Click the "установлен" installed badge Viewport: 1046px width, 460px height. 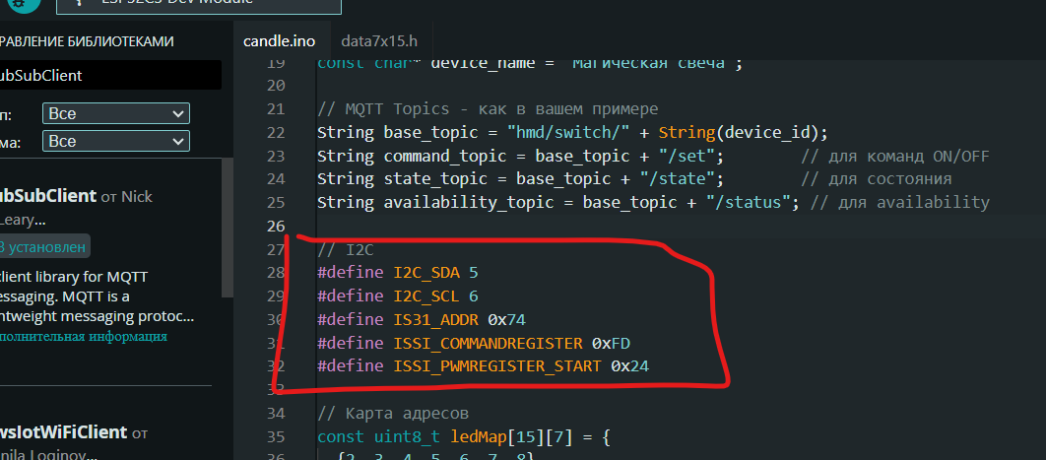43,246
